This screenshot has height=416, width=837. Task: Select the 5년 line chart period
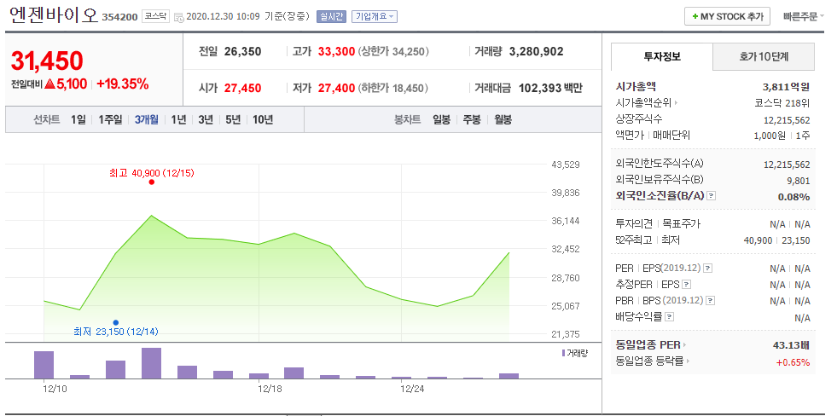coord(233,119)
